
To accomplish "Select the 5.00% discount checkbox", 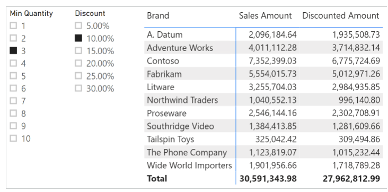I will pyautogui.click(x=78, y=25).
